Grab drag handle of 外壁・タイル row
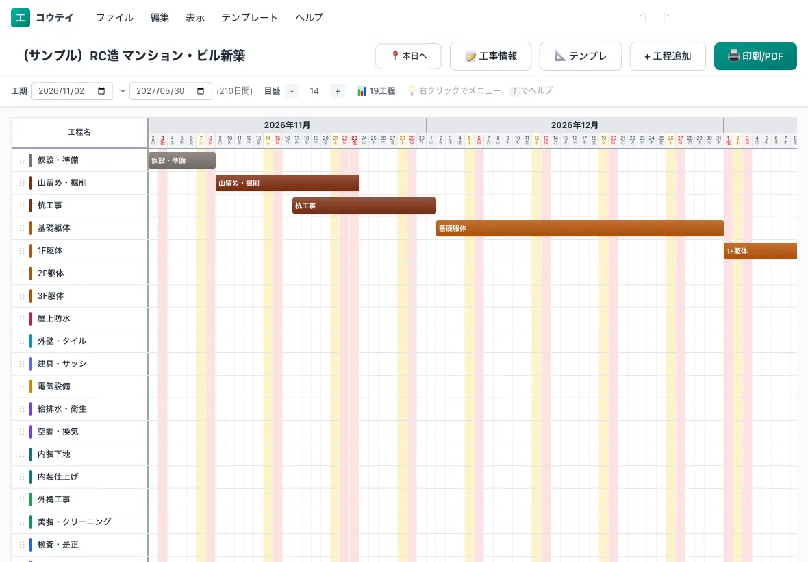This screenshot has height=562, width=808. point(22,341)
